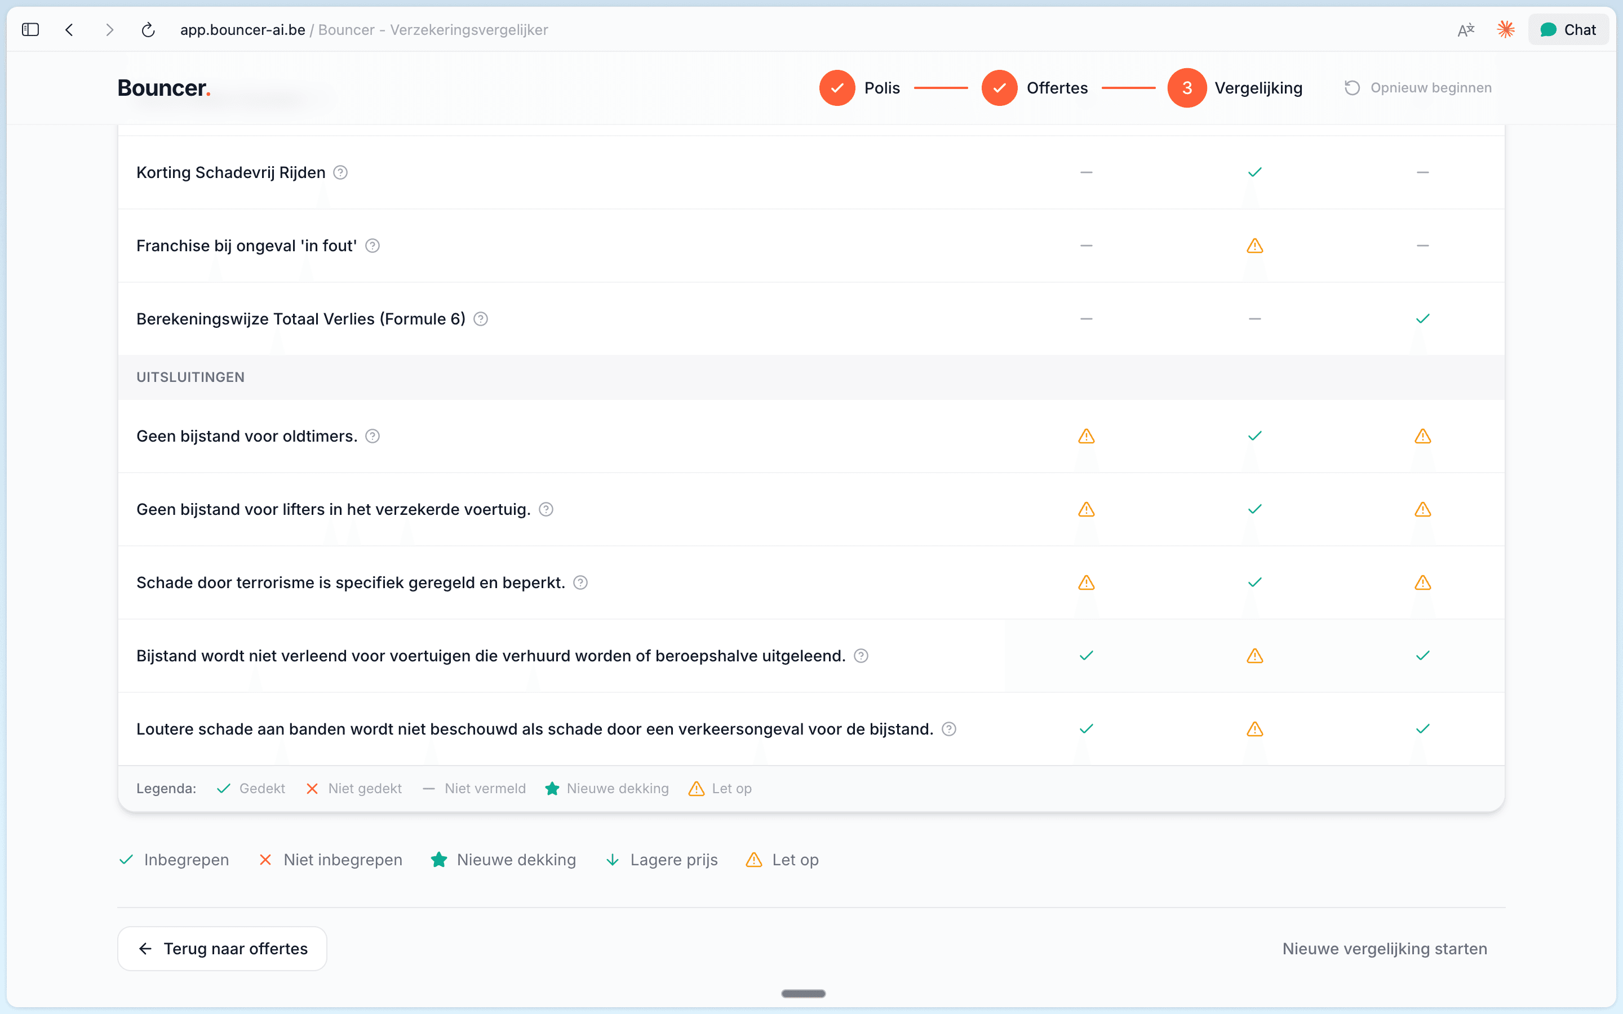Start Nieuwe vergelijking starten
This screenshot has width=1623, height=1014.
point(1385,948)
